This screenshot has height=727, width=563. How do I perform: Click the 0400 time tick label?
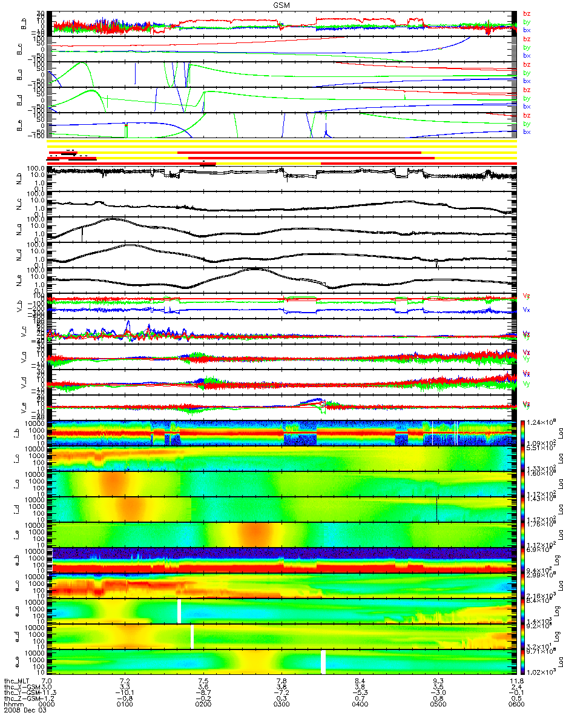coord(360,705)
